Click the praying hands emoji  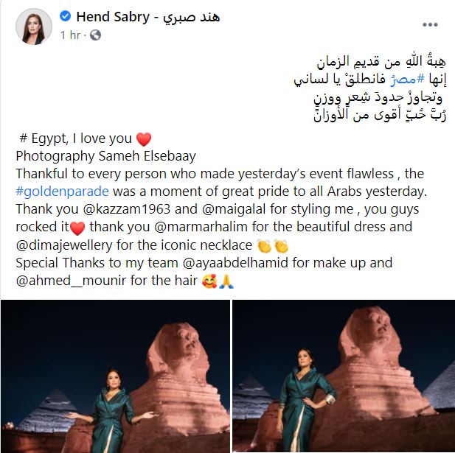226,281
